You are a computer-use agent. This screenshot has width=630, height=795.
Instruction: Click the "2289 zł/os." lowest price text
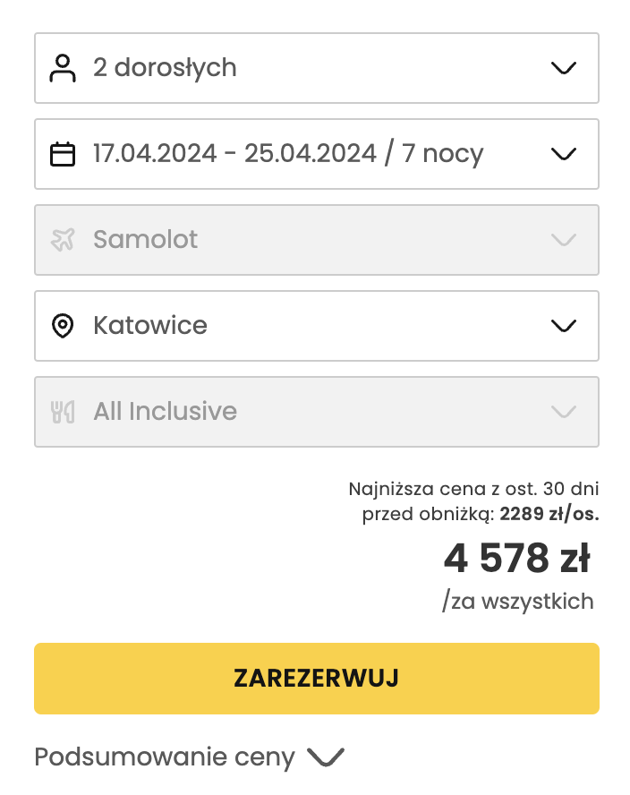pos(549,514)
